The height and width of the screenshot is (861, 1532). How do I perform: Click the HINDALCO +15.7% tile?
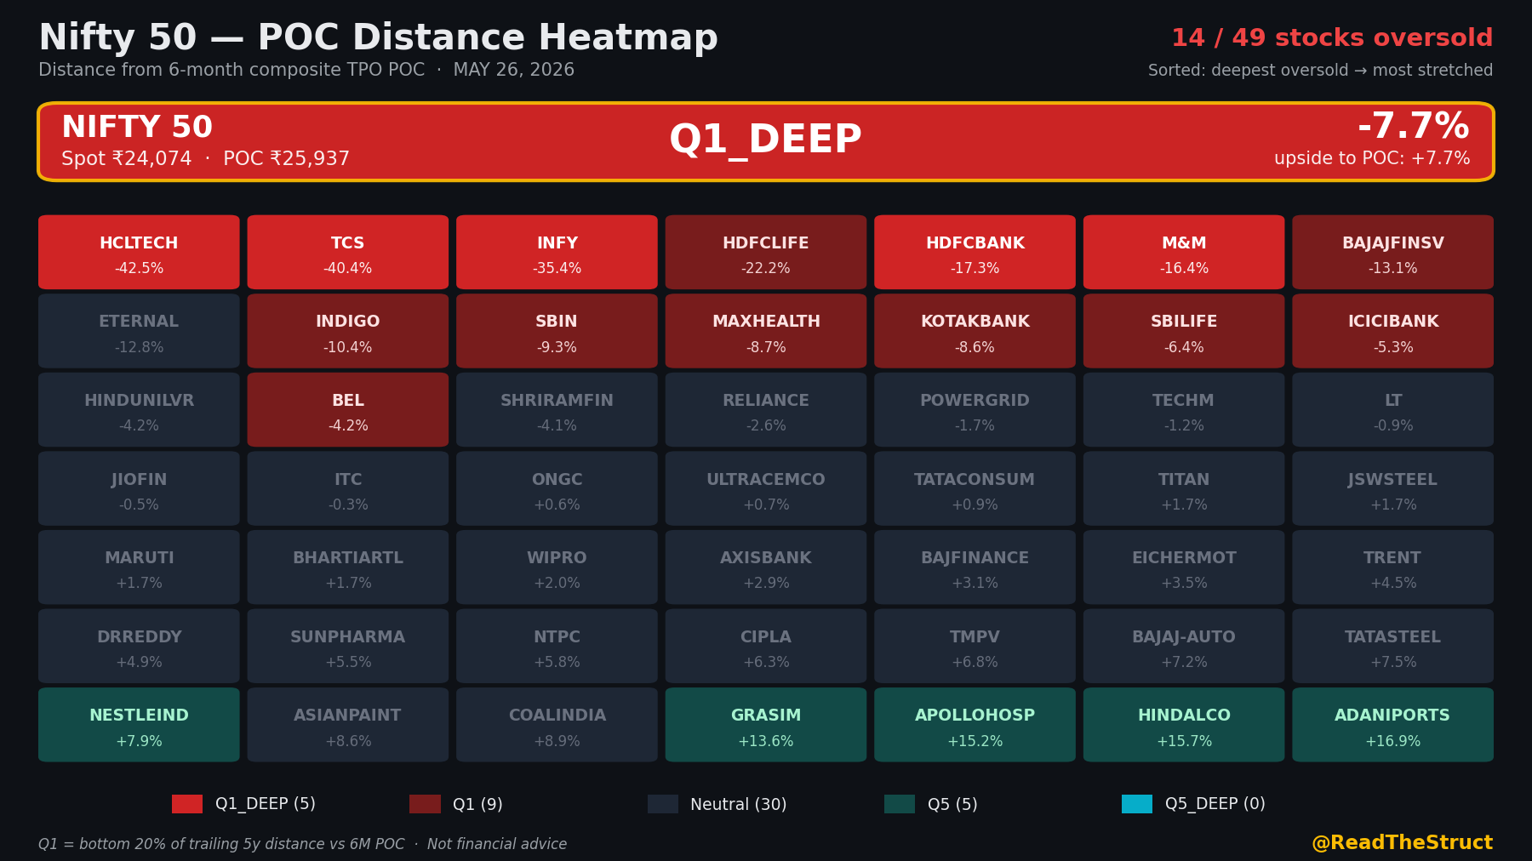pyautogui.click(x=1184, y=725)
